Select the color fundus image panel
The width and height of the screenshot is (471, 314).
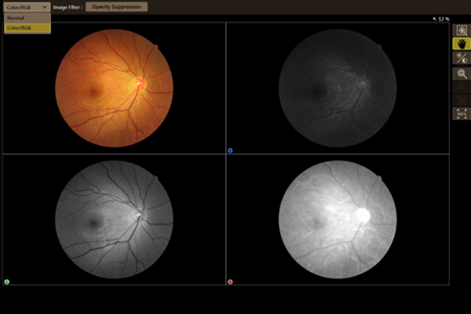[114, 88]
